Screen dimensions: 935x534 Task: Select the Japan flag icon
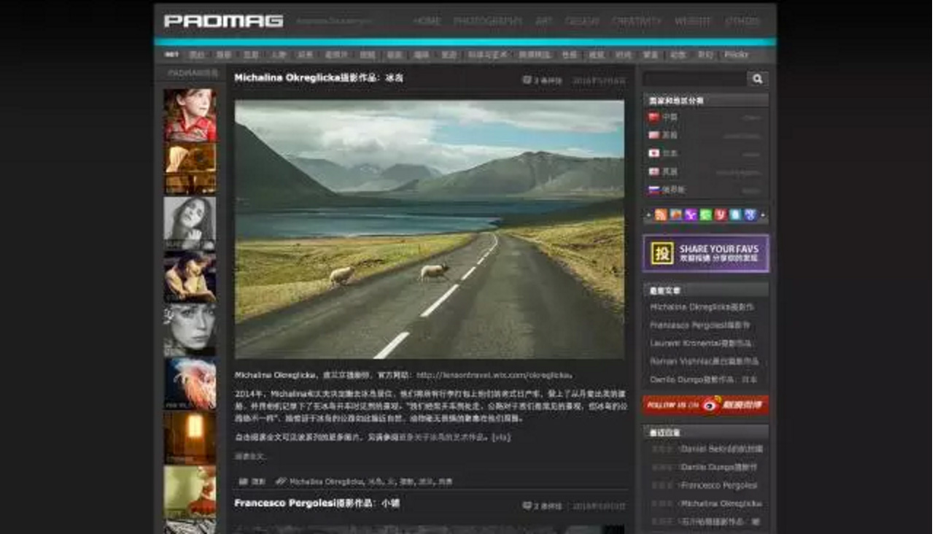(653, 153)
